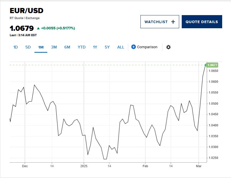Open the Quote Details page
The width and height of the screenshot is (231, 178).
click(x=202, y=22)
